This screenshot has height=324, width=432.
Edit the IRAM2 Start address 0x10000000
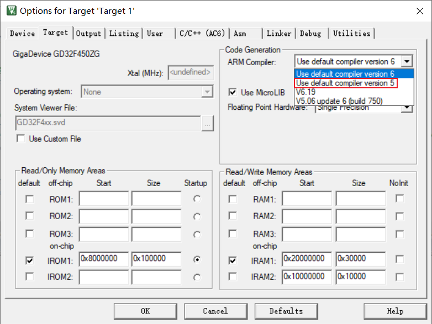click(x=307, y=277)
